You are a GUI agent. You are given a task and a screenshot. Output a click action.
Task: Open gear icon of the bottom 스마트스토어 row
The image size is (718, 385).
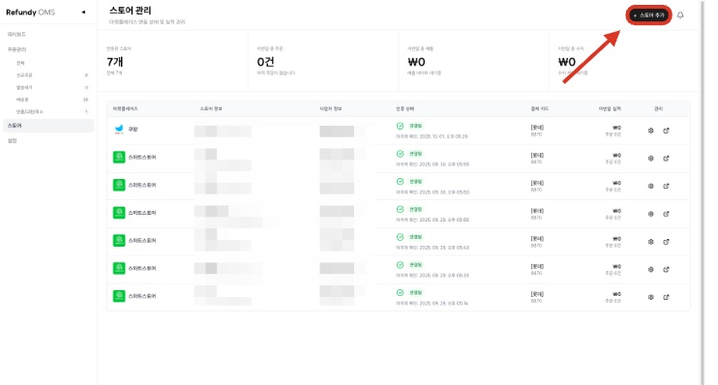pyautogui.click(x=650, y=297)
